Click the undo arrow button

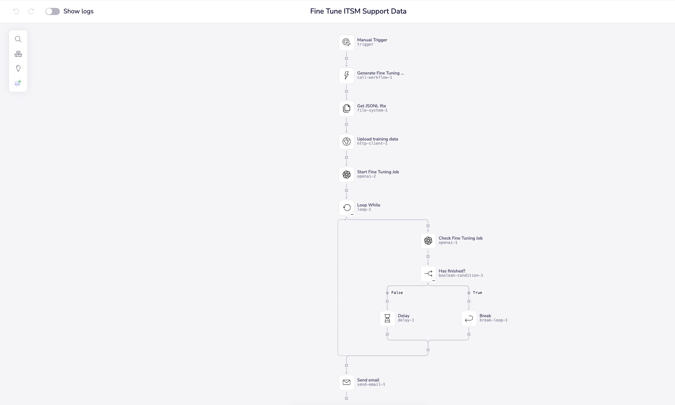[x=16, y=11]
